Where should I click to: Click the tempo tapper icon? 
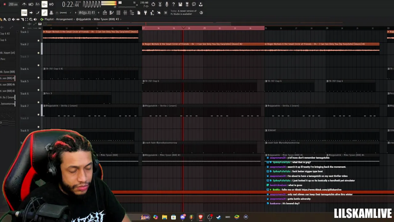[152, 13]
